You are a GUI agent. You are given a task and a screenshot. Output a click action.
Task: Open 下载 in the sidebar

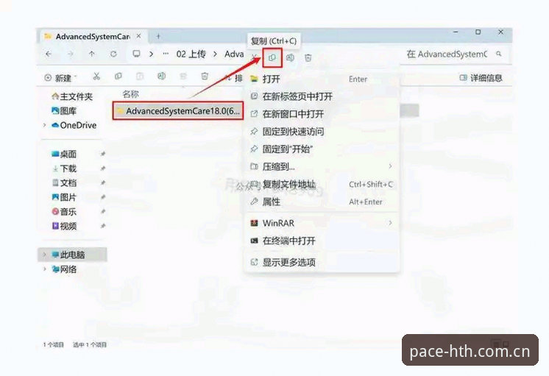pyautogui.click(x=64, y=169)
